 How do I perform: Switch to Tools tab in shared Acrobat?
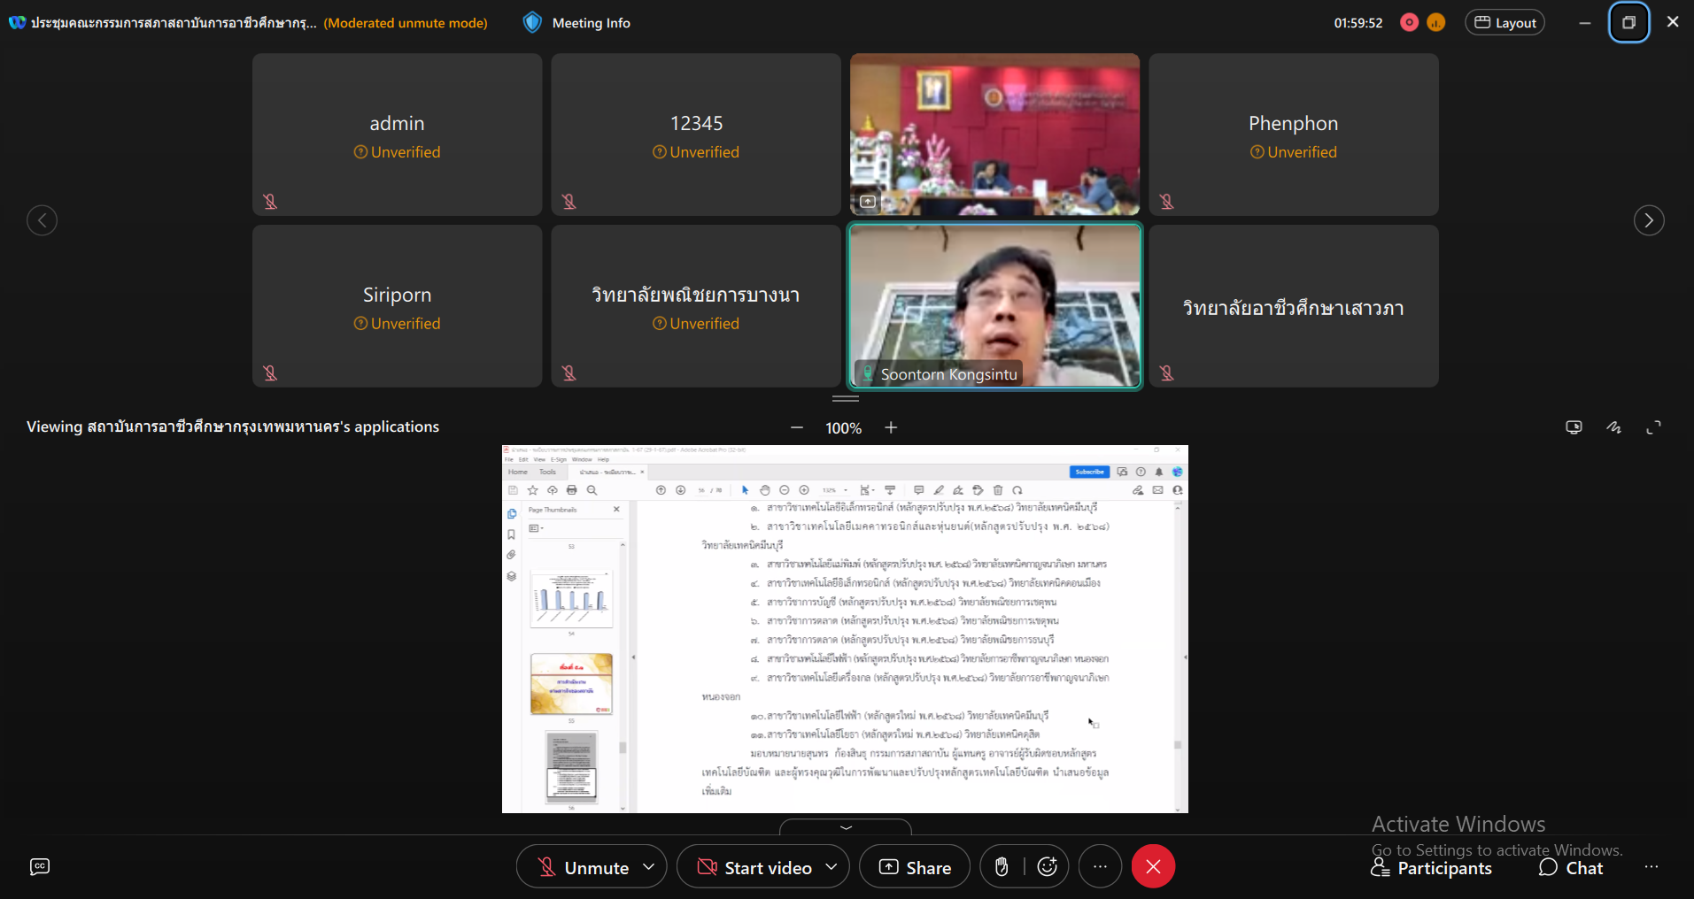[548, 472]
